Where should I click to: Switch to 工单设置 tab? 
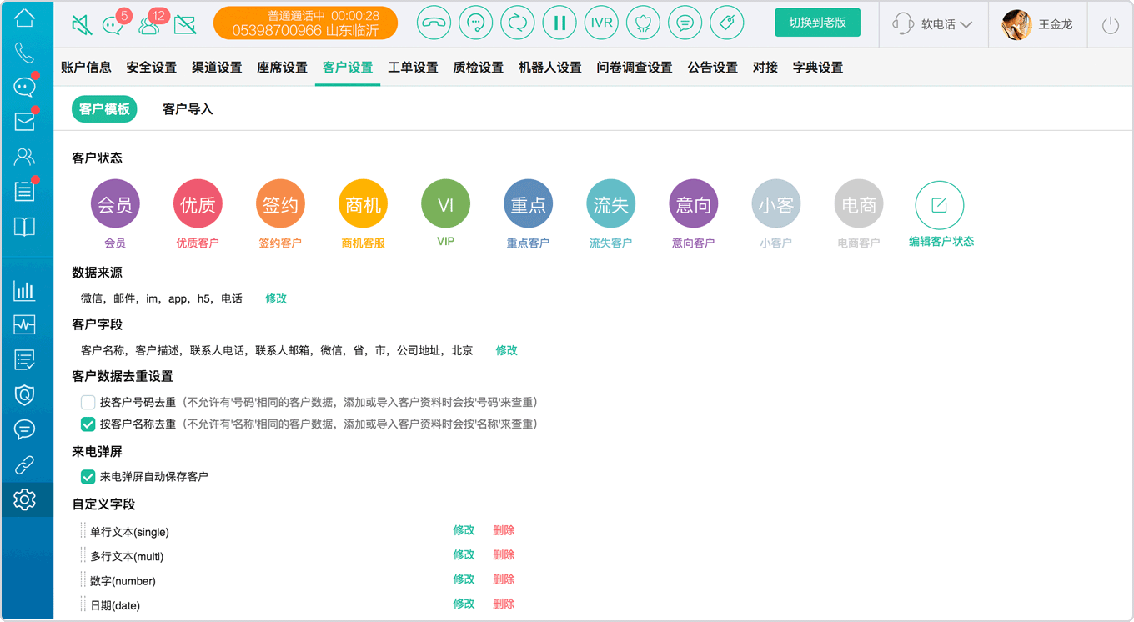coord(413,68)
